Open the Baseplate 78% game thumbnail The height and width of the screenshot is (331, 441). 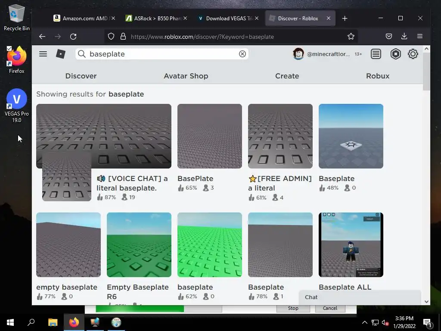point(280,245)
